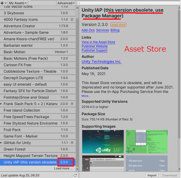Open the Advanced dropdown menu
Image resolution: width=181 pixels, height=178 pixels.
click(x=66, y=3)
